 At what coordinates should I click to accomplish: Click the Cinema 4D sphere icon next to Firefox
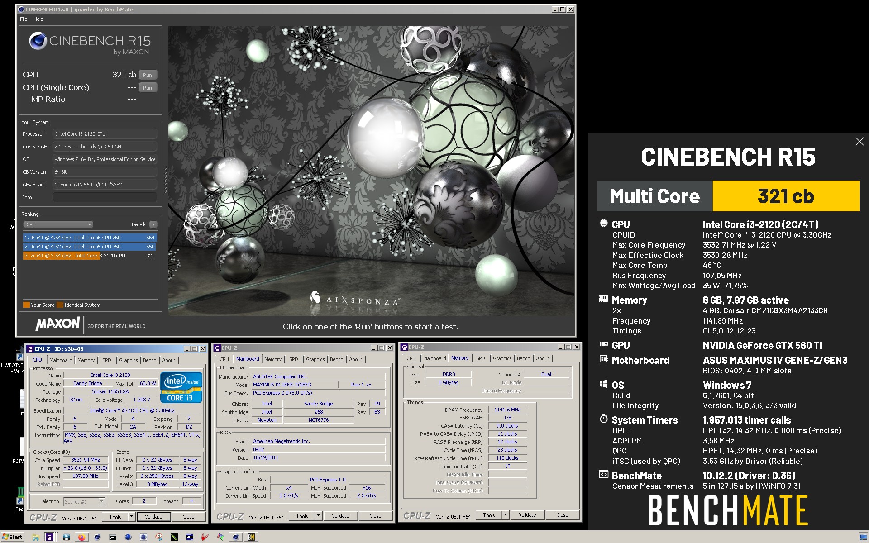[x=97, y=537]
